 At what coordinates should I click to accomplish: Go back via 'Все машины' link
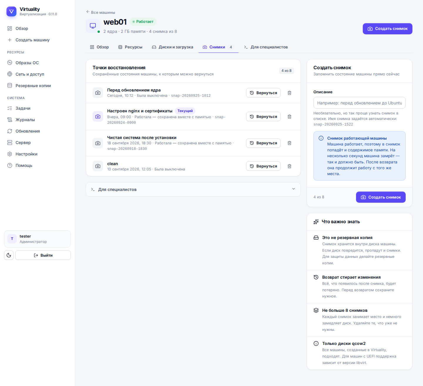click(x=100, y=12)
